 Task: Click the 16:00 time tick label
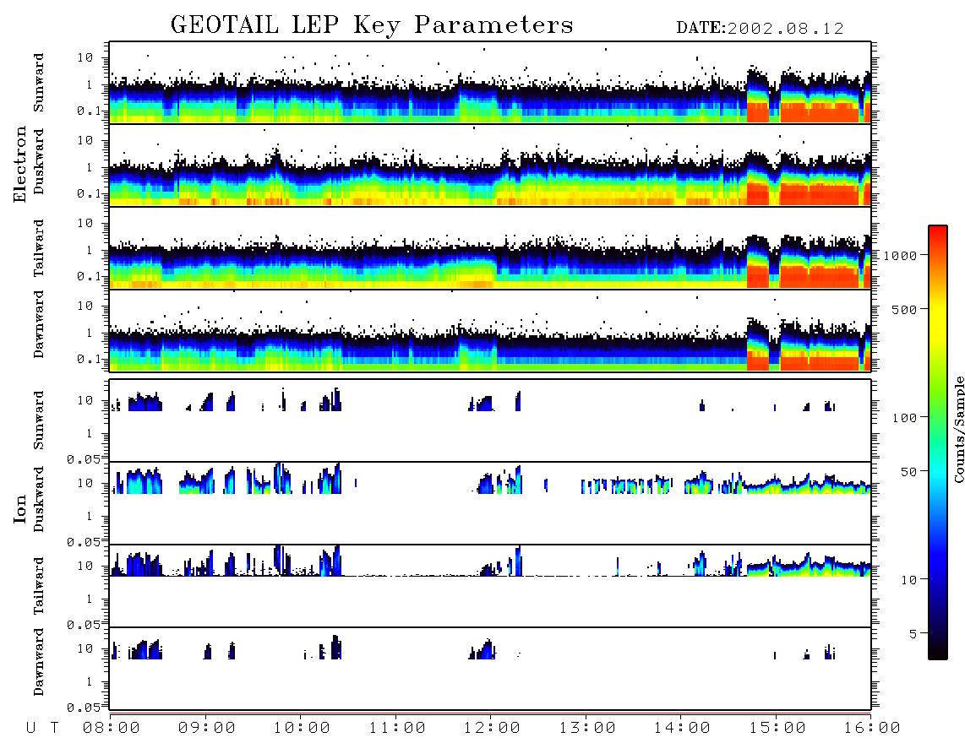click(x=872, y=729)
